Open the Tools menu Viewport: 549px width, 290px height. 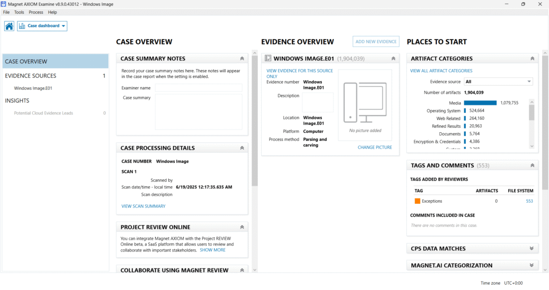[19, 12]
